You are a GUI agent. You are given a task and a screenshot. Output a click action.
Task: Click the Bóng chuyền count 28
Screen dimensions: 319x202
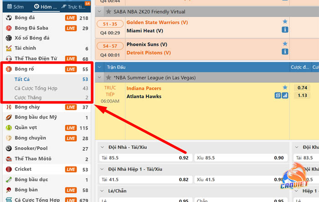[x=85, y=138]
